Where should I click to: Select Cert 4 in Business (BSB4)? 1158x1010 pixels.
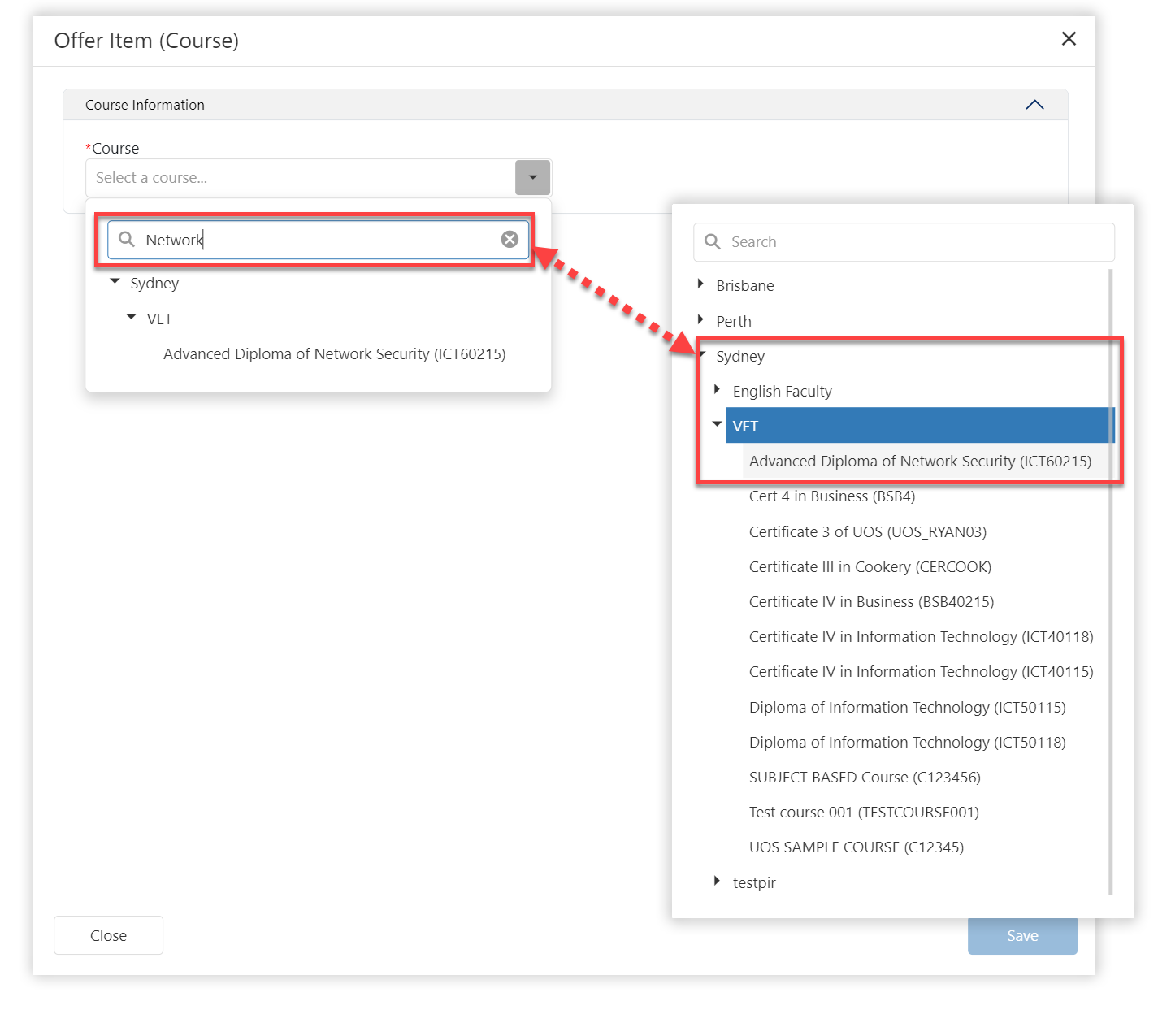(832, 496)
